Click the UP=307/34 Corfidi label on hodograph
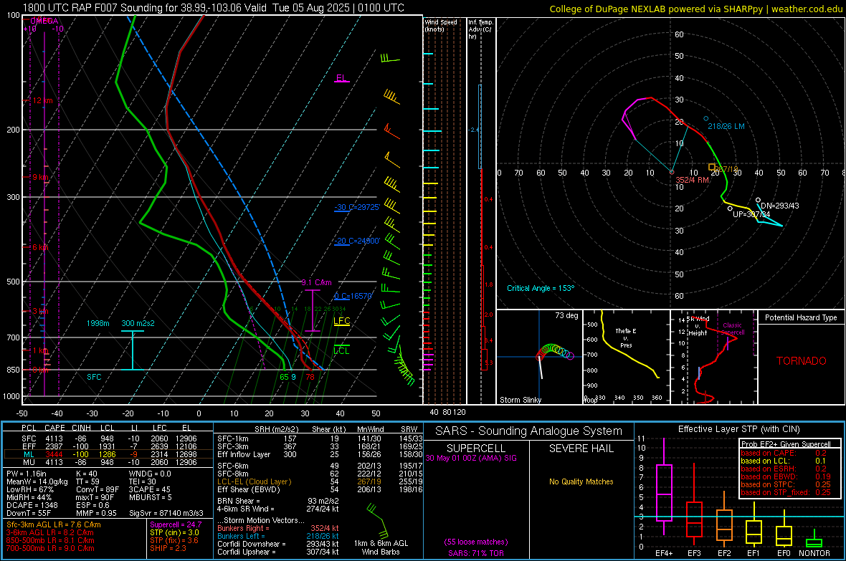The height and width of the screenshot is (561, 846). [x=751, y=214]
